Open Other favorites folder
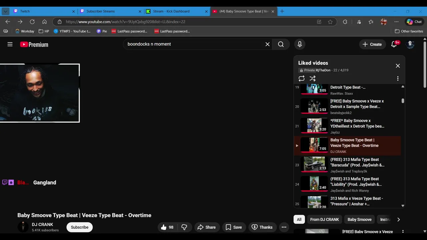This screenshot has width=427, height=240. (409, 31)
